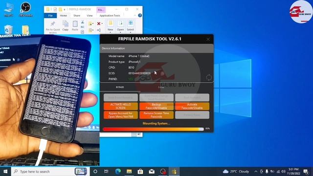Image resolution: width=313 pixels, height=176 pixels.
Task: Click the 8010 CPID value
Action: click(x=131, y=67)
